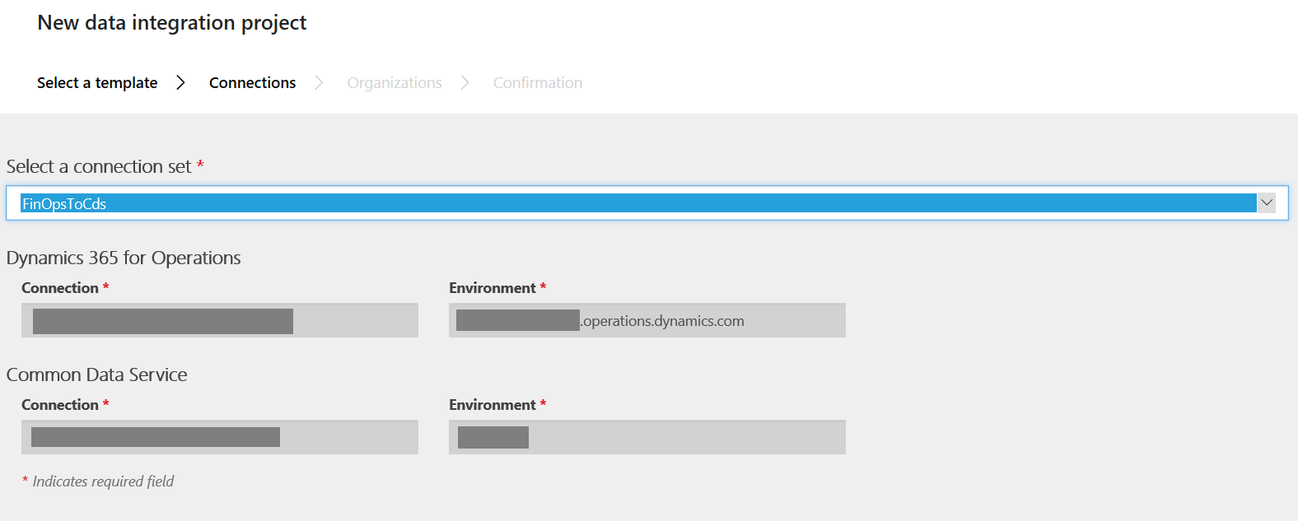Screen dimensions: 1298x521
Task: Select the highlighted FinOpsToCds connection set text
Action: tap(64, 204)
